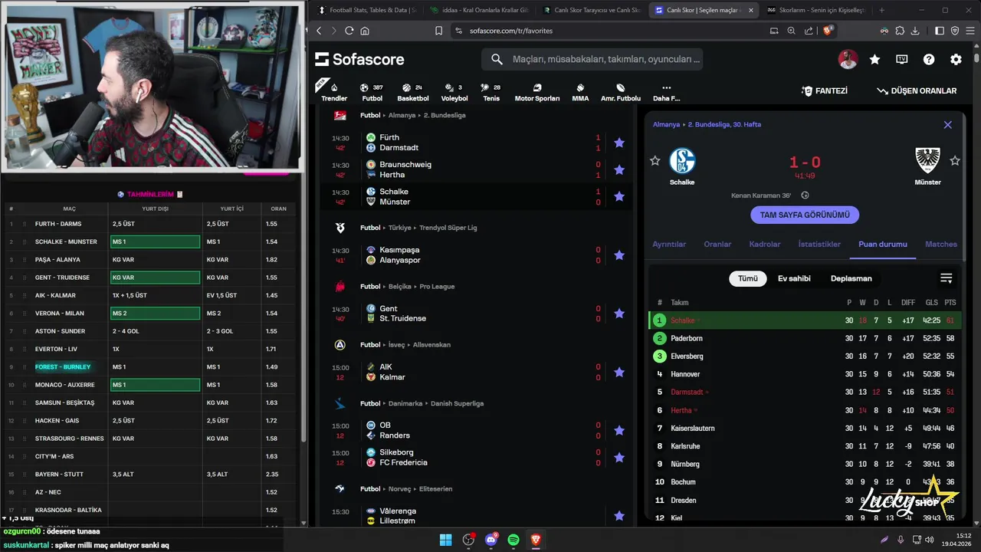This screenshot has width=981, height=552.
Task: Open browser downloads icon
Action: 914,31
